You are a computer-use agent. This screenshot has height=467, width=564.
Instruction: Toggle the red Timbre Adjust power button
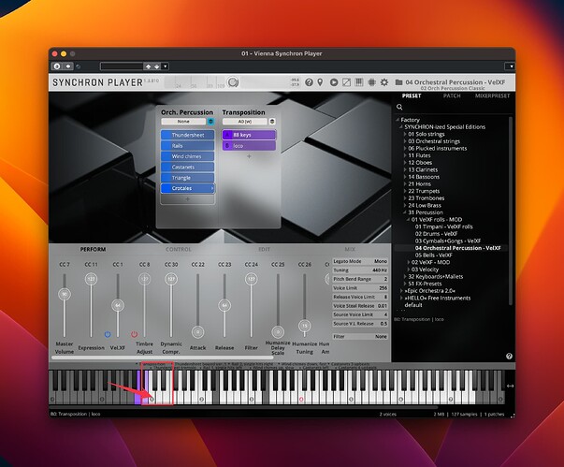(x=134, y=335)
